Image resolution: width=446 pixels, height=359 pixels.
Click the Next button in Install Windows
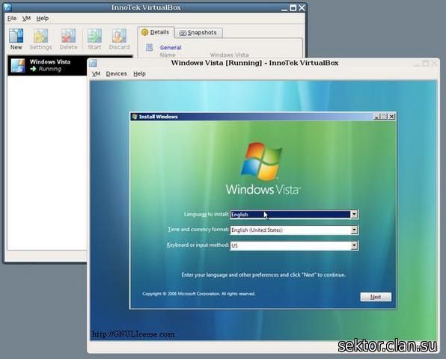pos(376,297)
